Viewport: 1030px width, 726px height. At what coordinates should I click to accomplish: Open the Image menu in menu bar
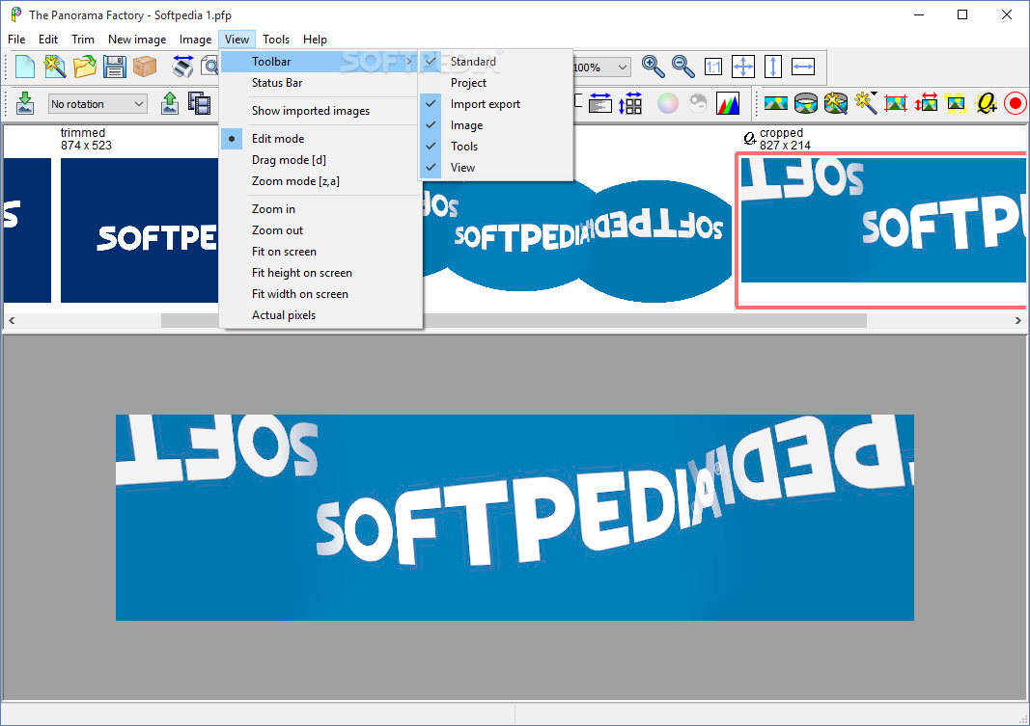[195, 40]
